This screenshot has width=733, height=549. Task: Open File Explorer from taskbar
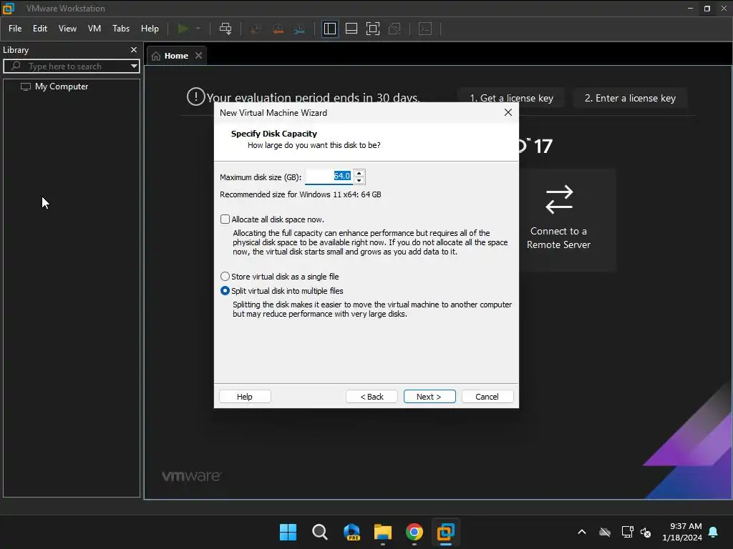(383, 532)
